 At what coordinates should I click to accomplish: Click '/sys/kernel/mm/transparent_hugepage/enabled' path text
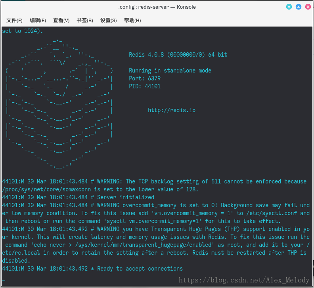coord(143,245)
